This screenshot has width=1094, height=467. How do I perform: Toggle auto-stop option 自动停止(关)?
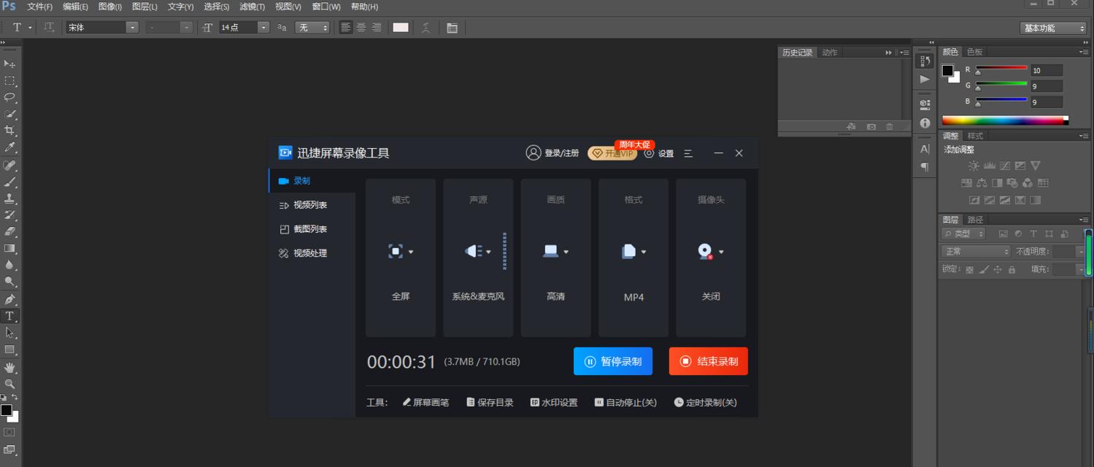(x=625, y=403)
